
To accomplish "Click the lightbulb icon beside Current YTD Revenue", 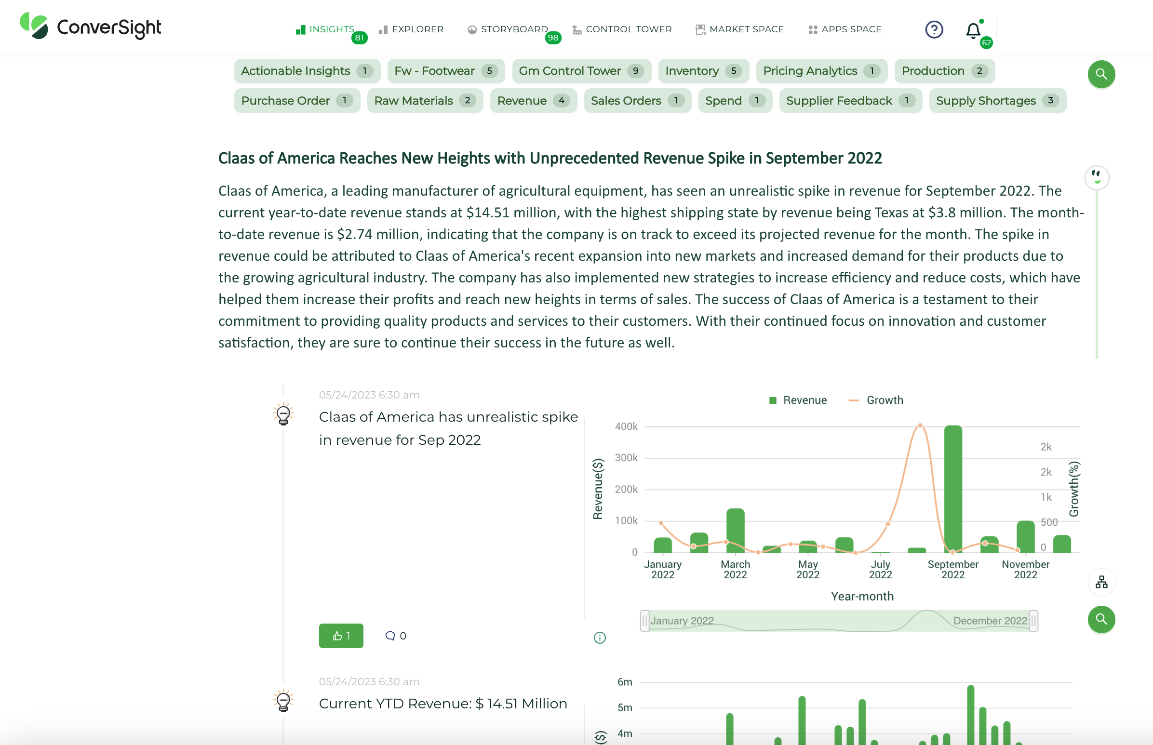I will (x=283, y=701).
